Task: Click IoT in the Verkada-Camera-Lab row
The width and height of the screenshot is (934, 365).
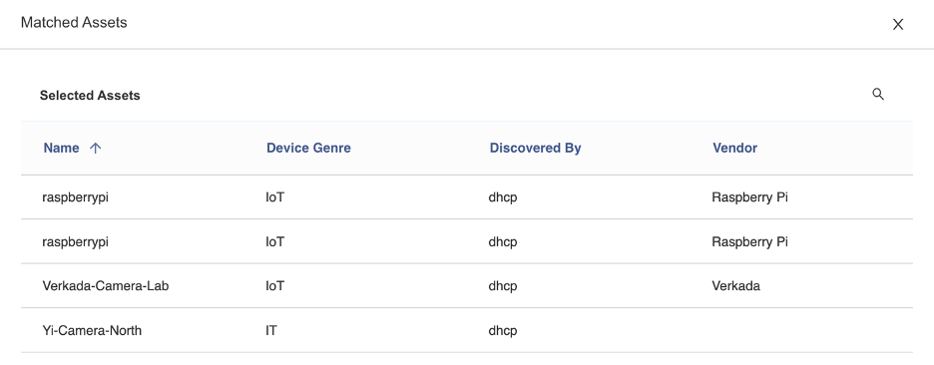Action: [x=275, y=286]
